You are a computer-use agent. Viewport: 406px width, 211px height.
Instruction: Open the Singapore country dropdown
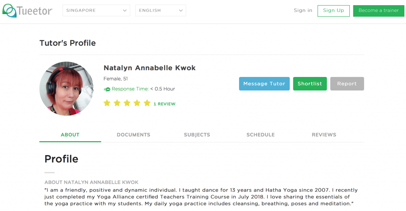click(96, 11)
